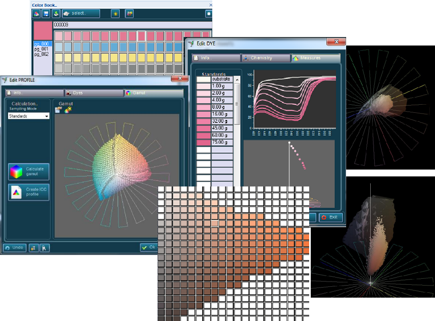Click the Create ICC profile button
This screenshot has height=321, width=435.
point(28,192)
